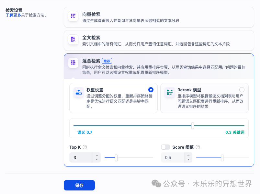Click the Score threshold field showing 0.5
Image resolution: width=260 pixels, height=194 pixels.
[173, 157]
